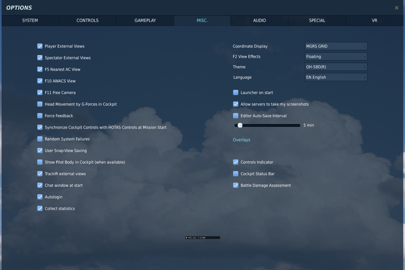Click the Coordinate Display label
The image size is (405, 270).
pos(250,46)
